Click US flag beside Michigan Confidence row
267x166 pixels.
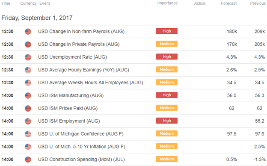pos(28,134)
